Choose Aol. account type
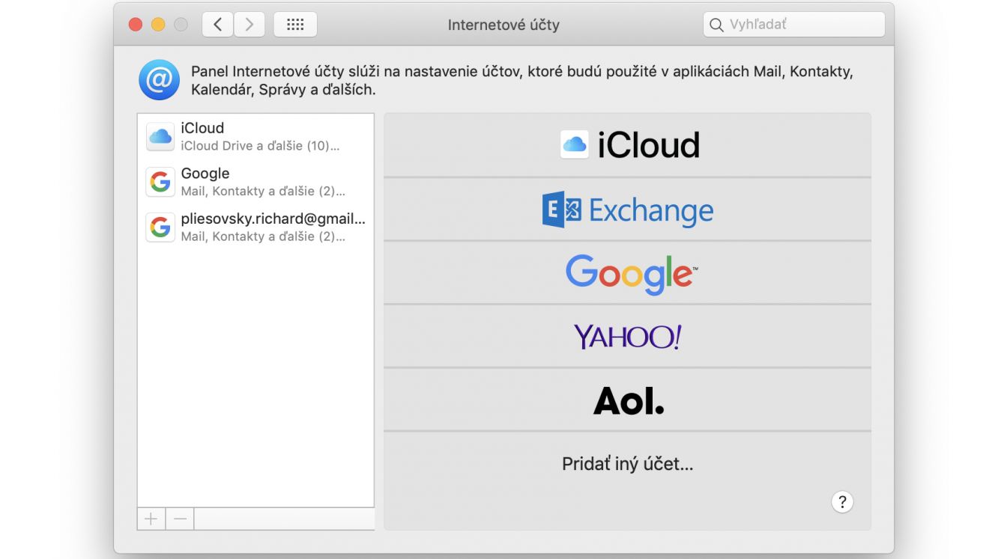This screenshot has width=995, height=559. [627, 400]
